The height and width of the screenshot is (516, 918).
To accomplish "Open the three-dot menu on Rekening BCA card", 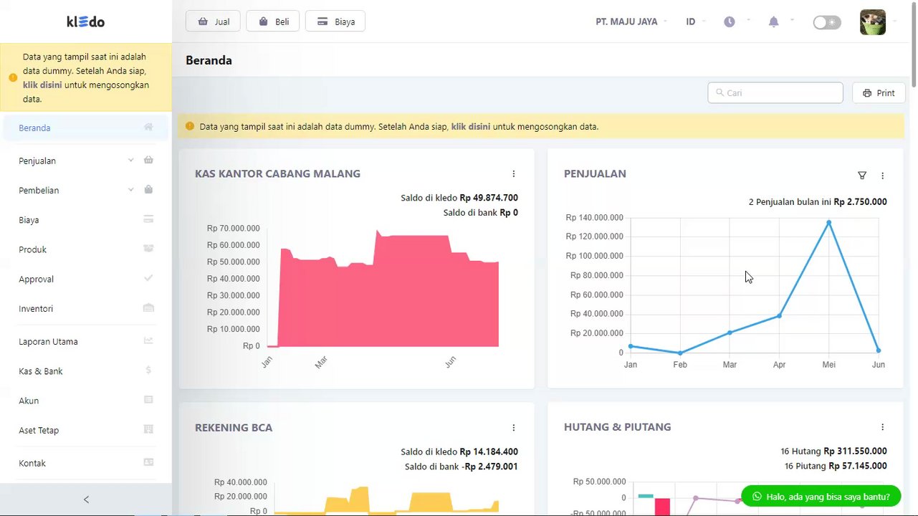I will 514,428.
